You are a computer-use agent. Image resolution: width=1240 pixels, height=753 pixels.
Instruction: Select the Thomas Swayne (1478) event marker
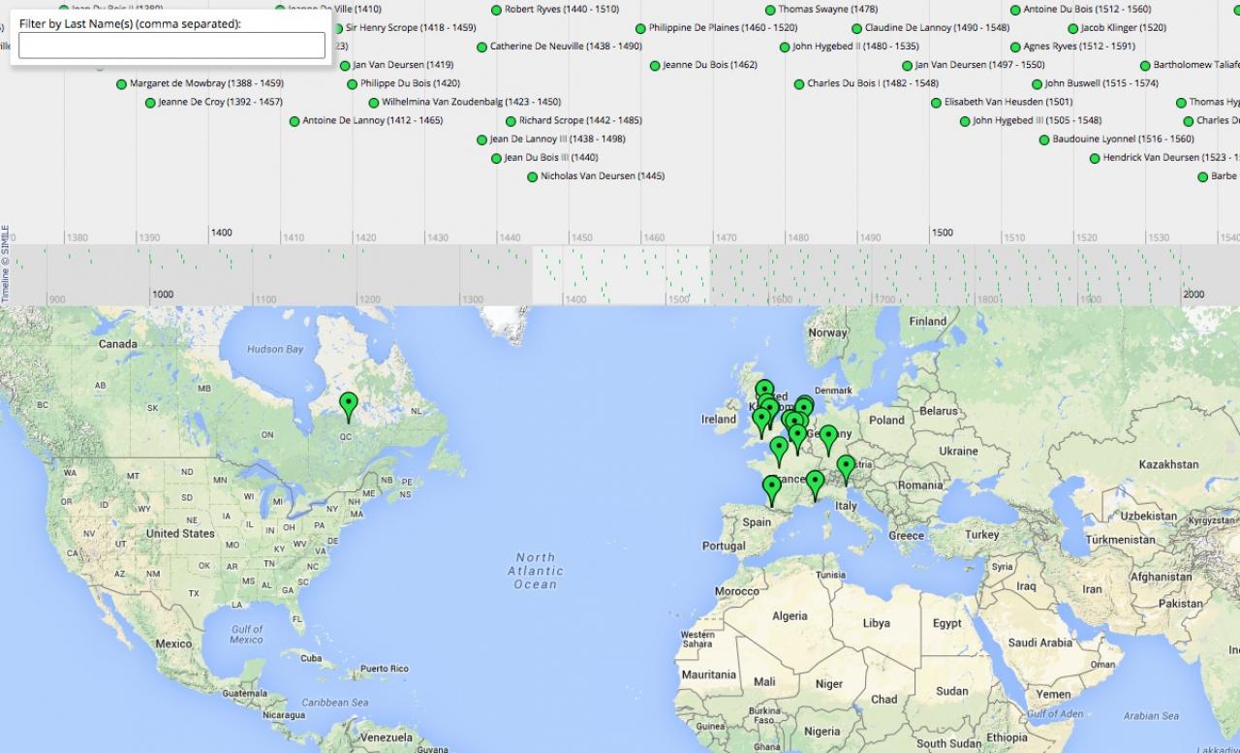tap(770, 11)
